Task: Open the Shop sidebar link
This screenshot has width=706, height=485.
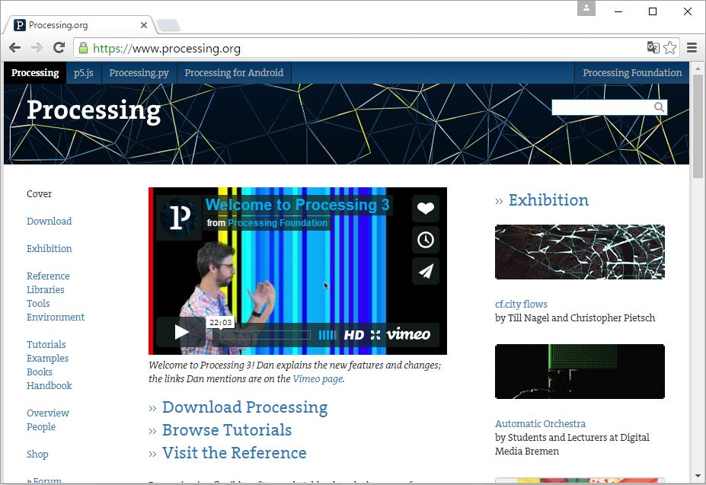Action: click(37, 455)
